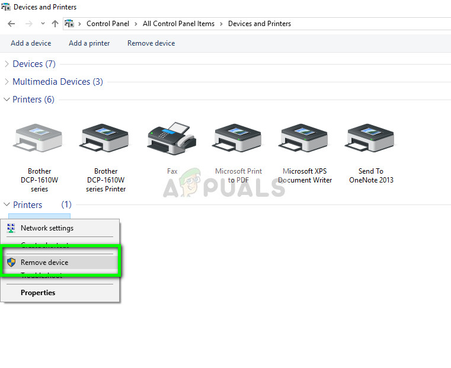Screen dimensions: 451x368
Task: Click the Network settings menu icon
Action: coord(11,228)
